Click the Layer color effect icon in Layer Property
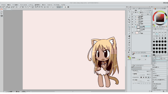Screen dimensions: 168x94 [x=148, y=56]
